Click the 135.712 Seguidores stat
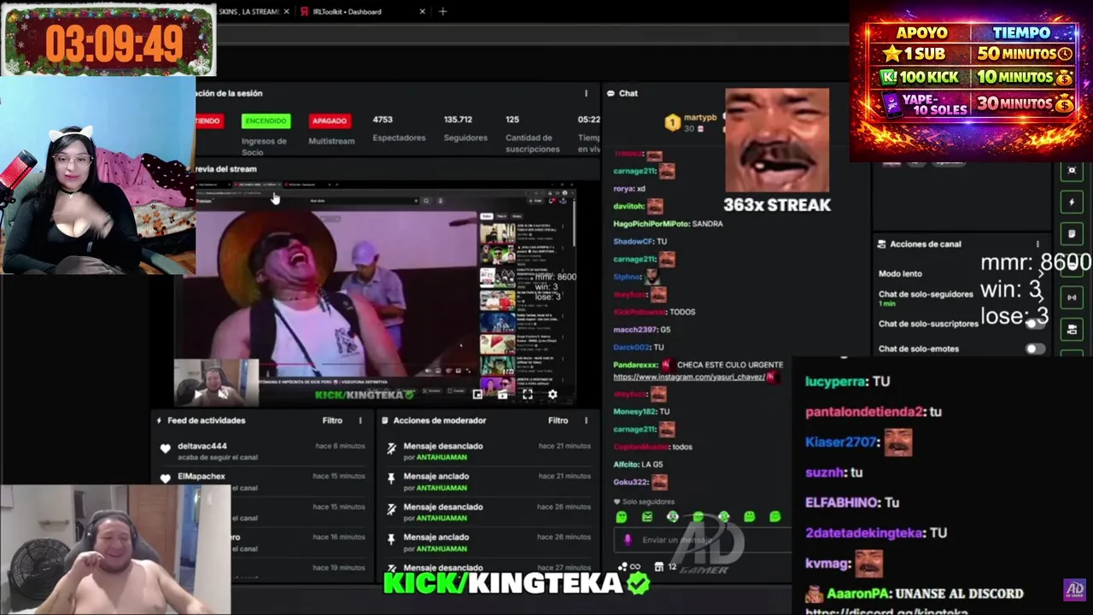This screenshot has height=615, width=1093. pos(465,128)
